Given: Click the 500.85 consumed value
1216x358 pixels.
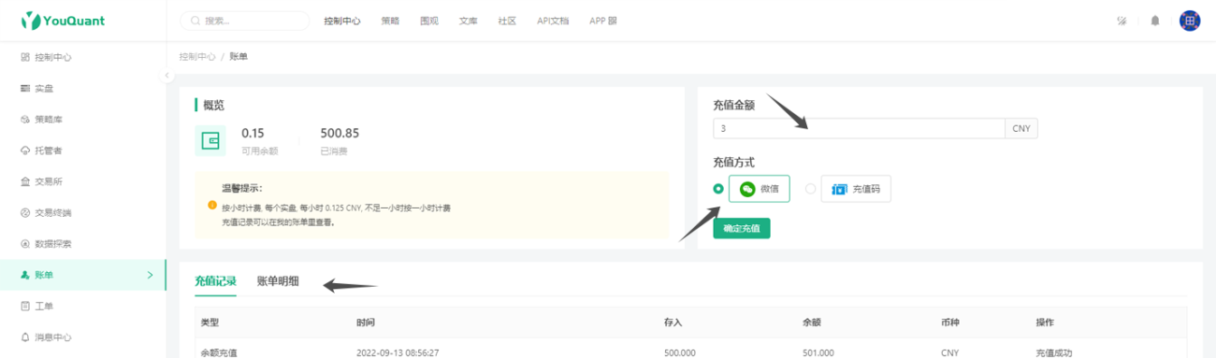Looking at the screenshot, I should (340, 133).
